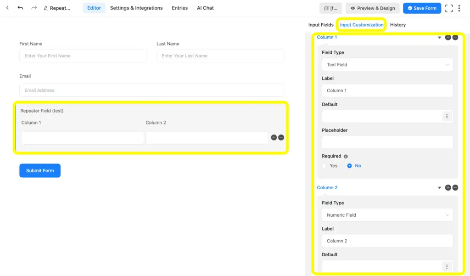Collapse the Column 1 section arrow

coord(439,38)
